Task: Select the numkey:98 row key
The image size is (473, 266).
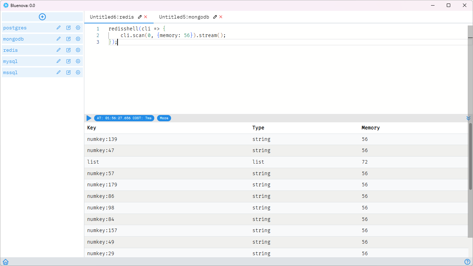Action: (x=101, y=208)
